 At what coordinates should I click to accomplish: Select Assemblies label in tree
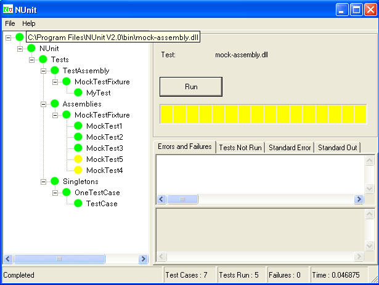82,104
